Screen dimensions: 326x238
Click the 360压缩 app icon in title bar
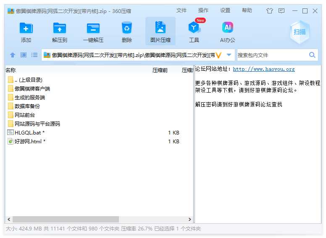point(11,11)
